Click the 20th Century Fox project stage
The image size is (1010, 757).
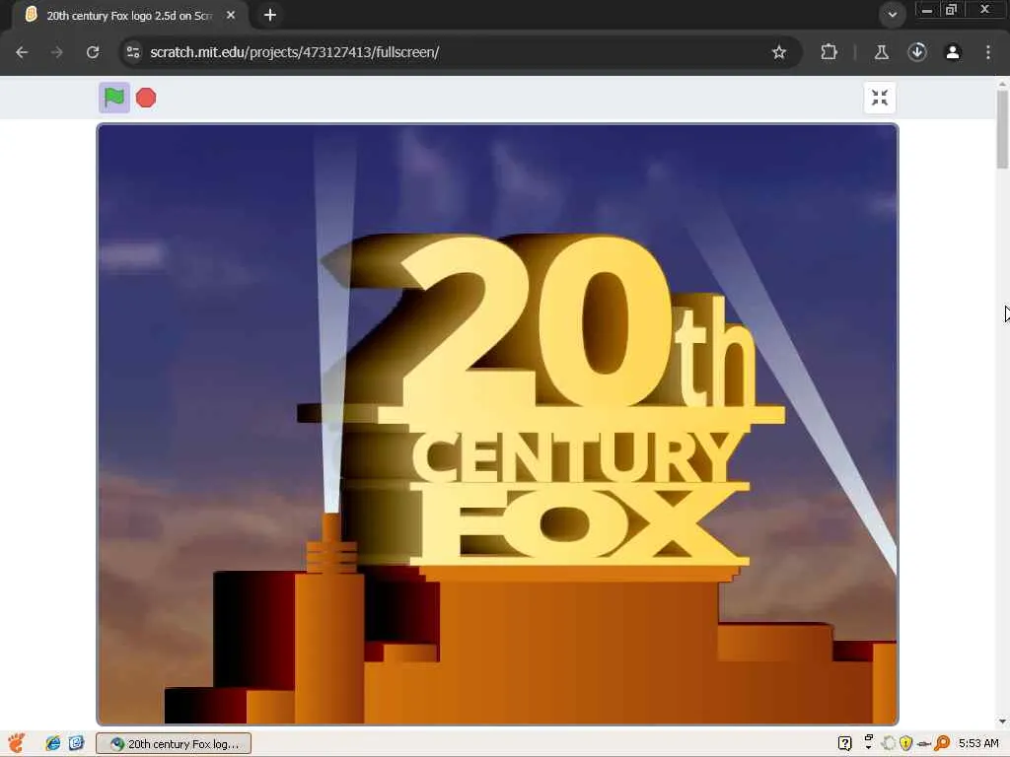497,424
